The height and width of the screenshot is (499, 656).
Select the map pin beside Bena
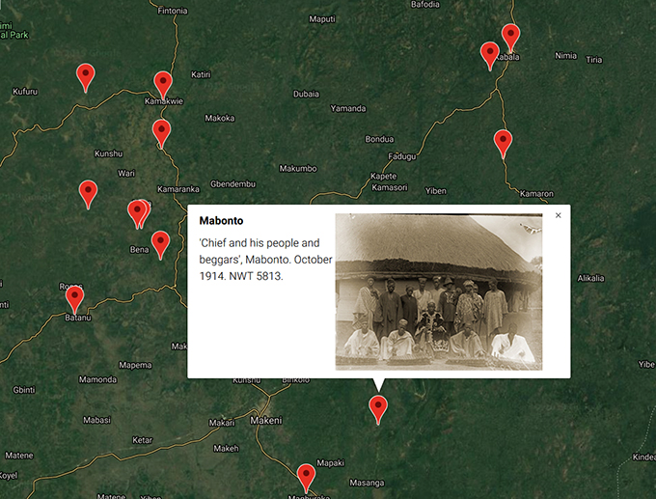coord(160,243)
